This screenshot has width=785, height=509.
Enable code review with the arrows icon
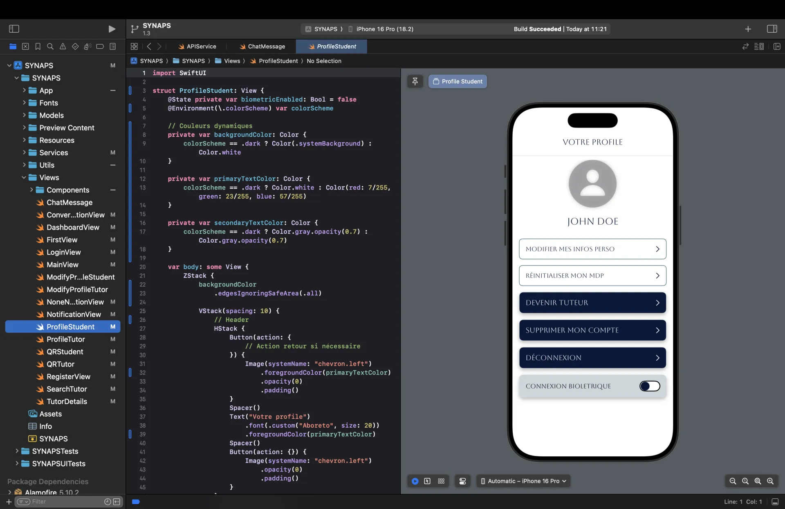click(x=745, y=47)
